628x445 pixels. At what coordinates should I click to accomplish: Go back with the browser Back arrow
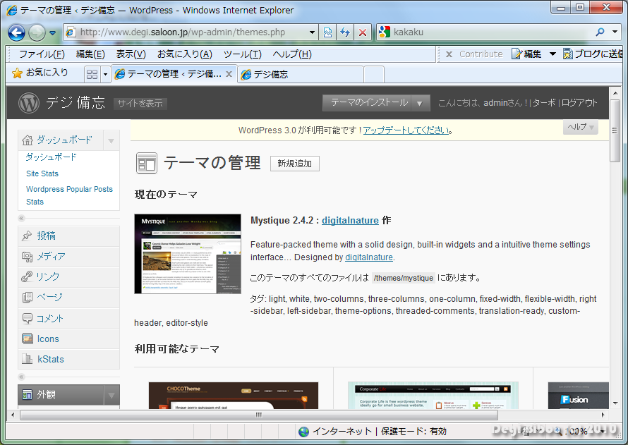[16, 32]
